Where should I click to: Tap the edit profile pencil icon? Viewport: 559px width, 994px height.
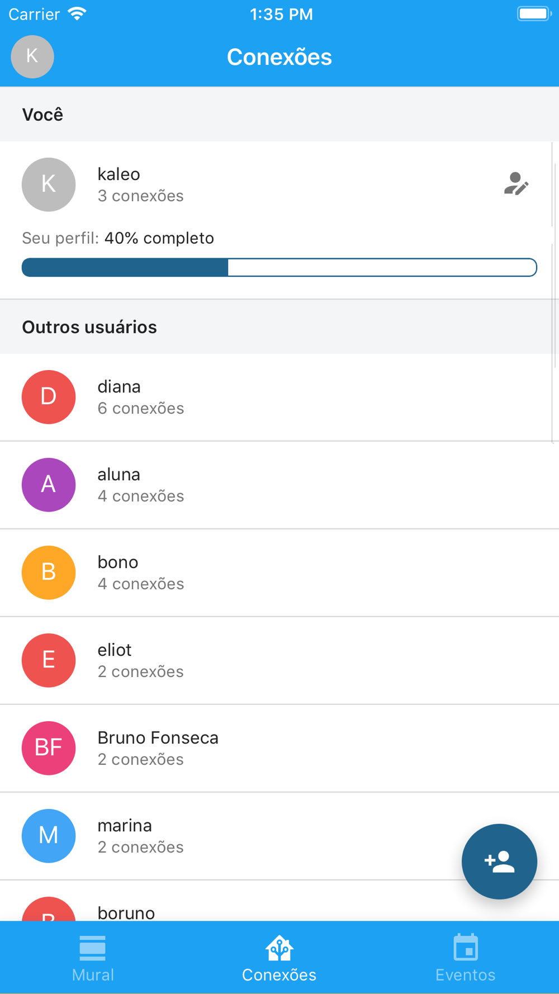coord(515,184)
